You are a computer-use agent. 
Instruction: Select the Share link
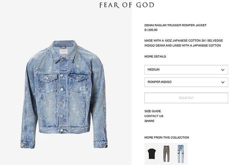pos(149,121)
